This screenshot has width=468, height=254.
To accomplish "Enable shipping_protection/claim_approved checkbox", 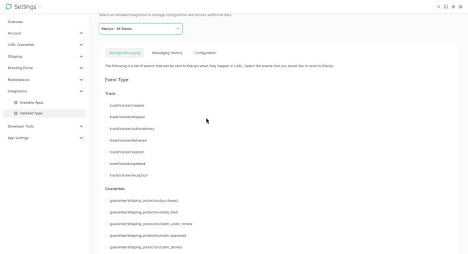I will click(107, 235).
